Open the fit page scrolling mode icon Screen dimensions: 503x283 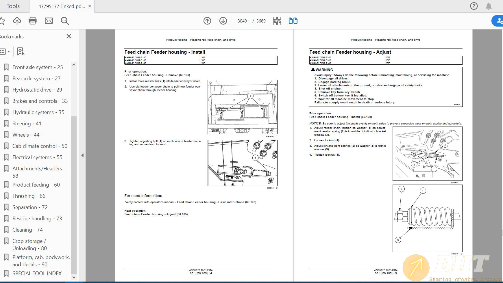pos(277,21)
